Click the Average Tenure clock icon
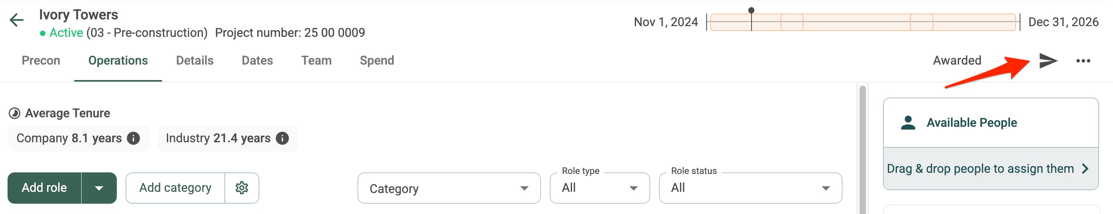The width and height of the screenshot is (1113, 214). tap(15, 113)
